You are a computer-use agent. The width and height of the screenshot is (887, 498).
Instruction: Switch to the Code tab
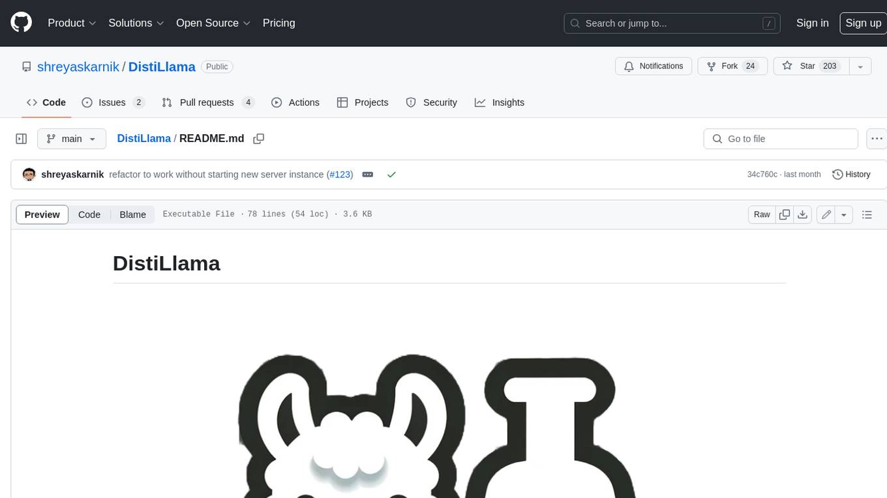click(x=46, y=102)
